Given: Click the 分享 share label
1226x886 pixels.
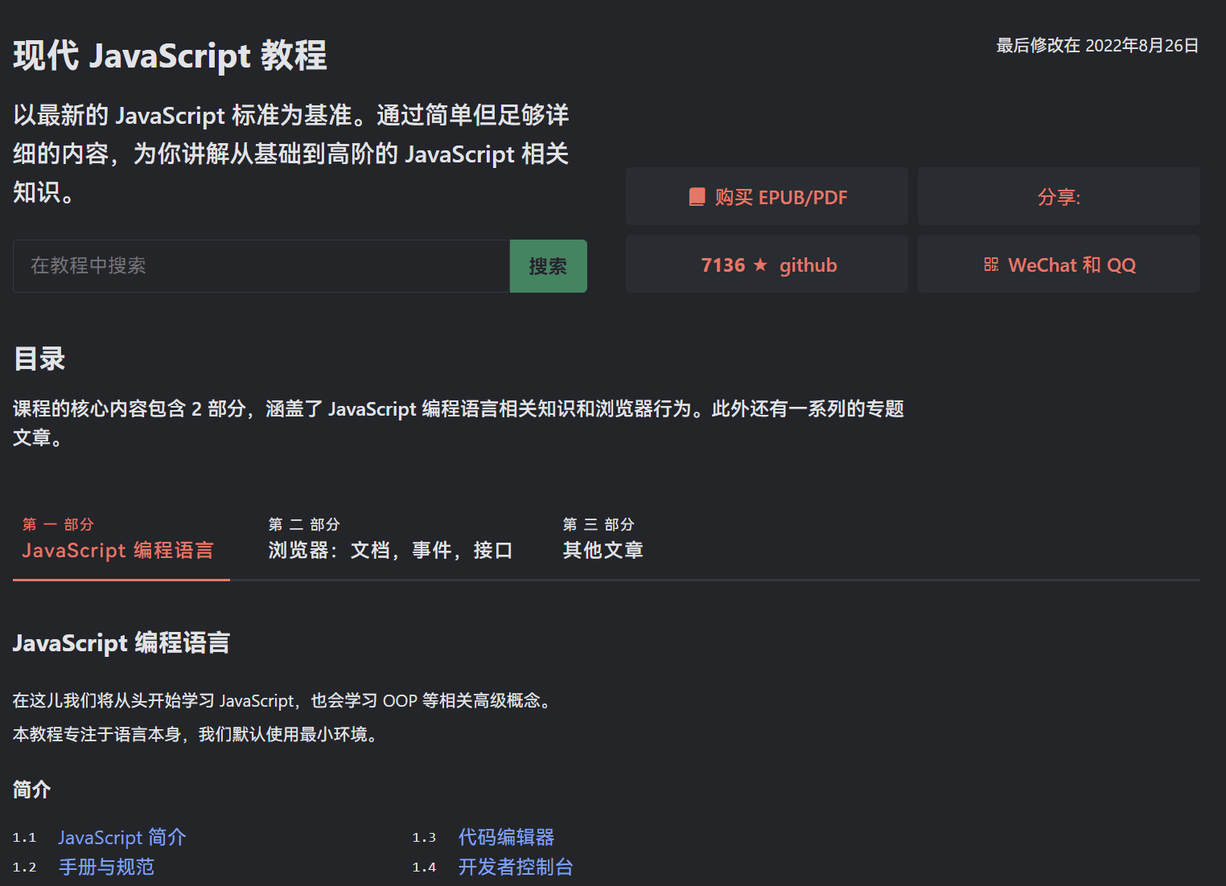Looking at the screenshot, I should pos(1059,196).
